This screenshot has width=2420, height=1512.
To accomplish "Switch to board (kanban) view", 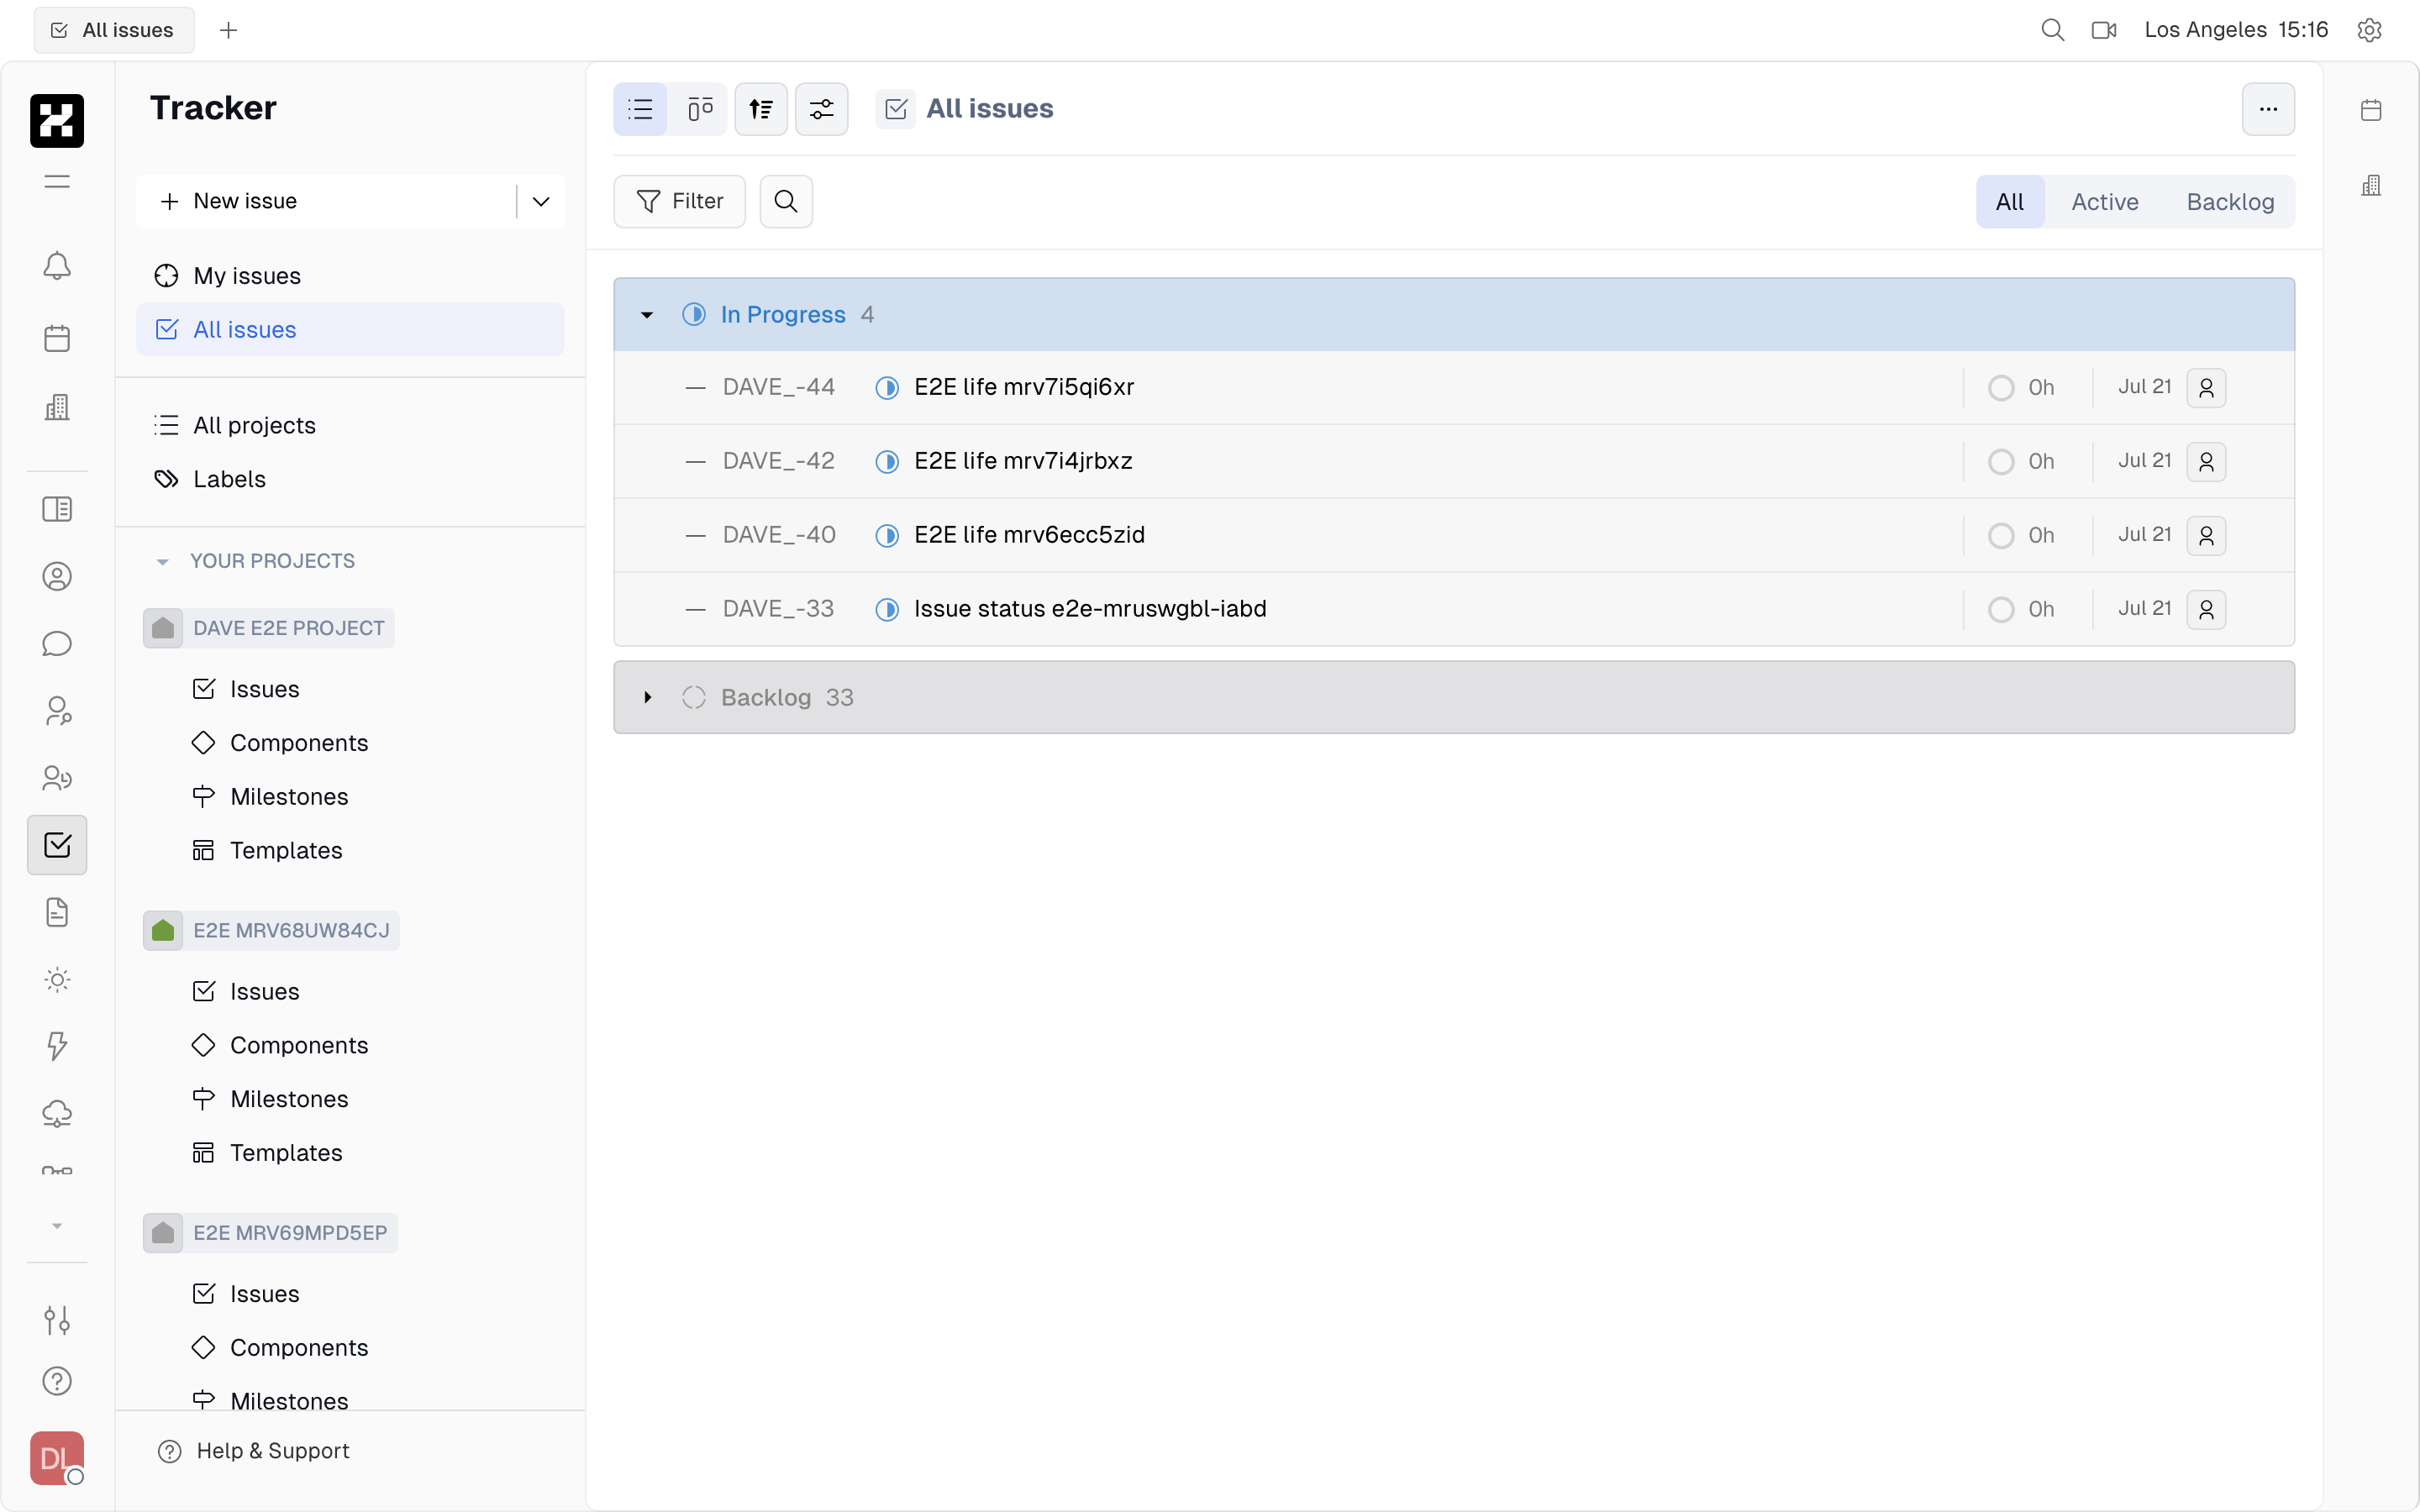I will tap(700, 109).
